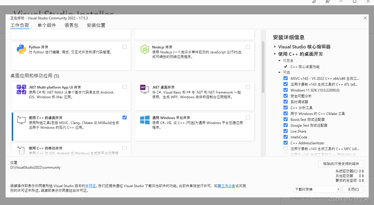374x205 pixels.
Task: Uncheck 用于 Windows 的 C++ CMake 工具
Action: click(286, 113)
